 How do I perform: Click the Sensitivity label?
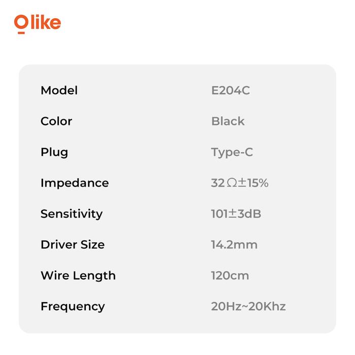pyautogui.click(x=71, y=214)
